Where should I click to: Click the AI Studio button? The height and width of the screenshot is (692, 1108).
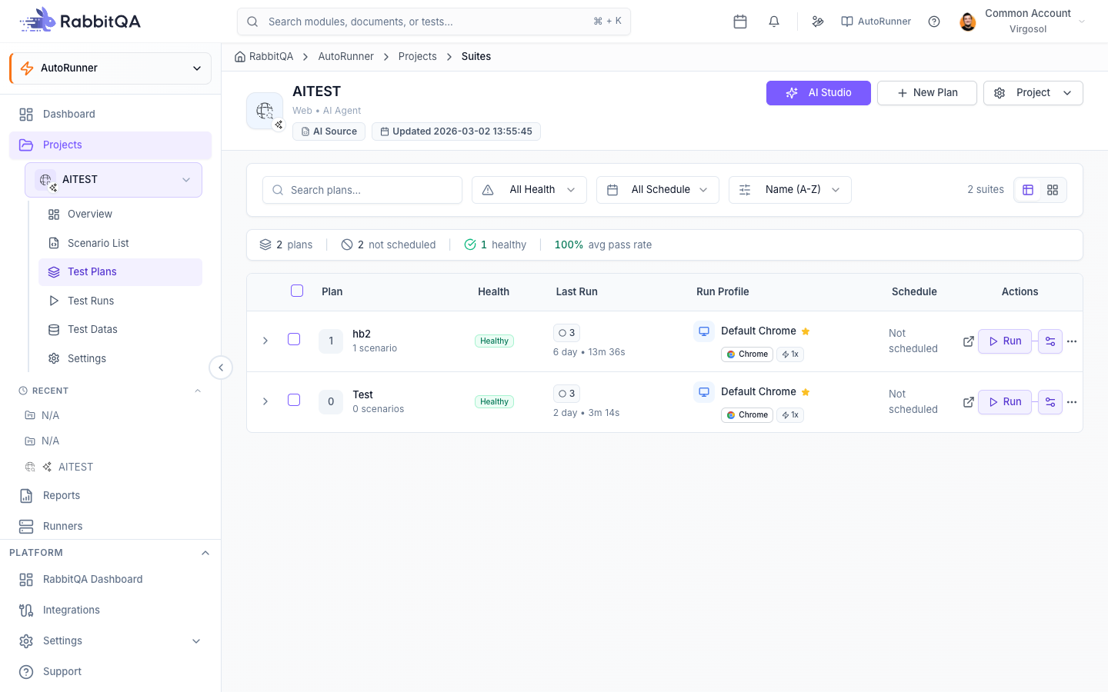tap(819, 93)
